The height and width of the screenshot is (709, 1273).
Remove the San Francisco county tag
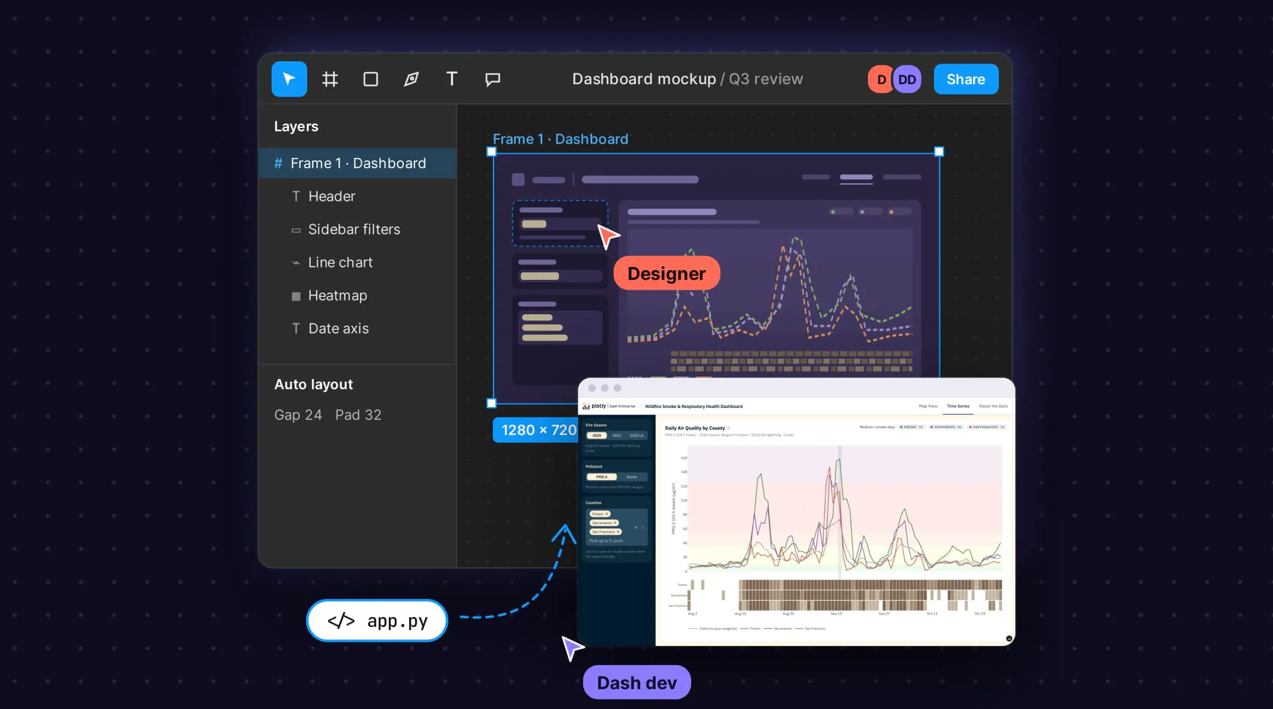618,532
